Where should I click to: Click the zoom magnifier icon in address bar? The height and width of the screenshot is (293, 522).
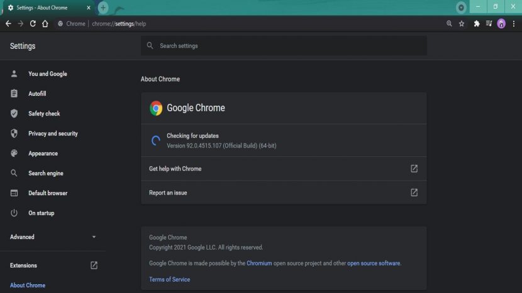[449, 24]
